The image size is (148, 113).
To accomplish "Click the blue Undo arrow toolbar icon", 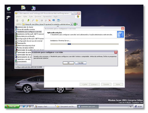I will point(54,20).
